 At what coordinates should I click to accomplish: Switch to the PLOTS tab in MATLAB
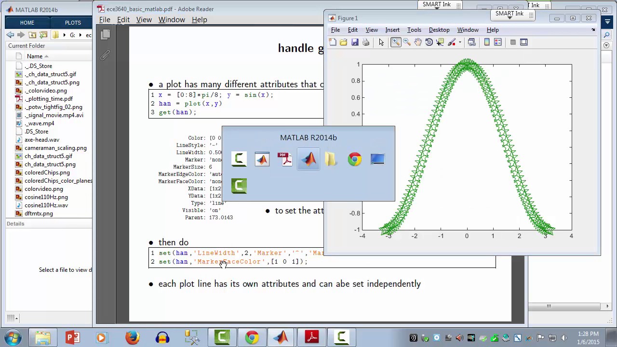73,23
